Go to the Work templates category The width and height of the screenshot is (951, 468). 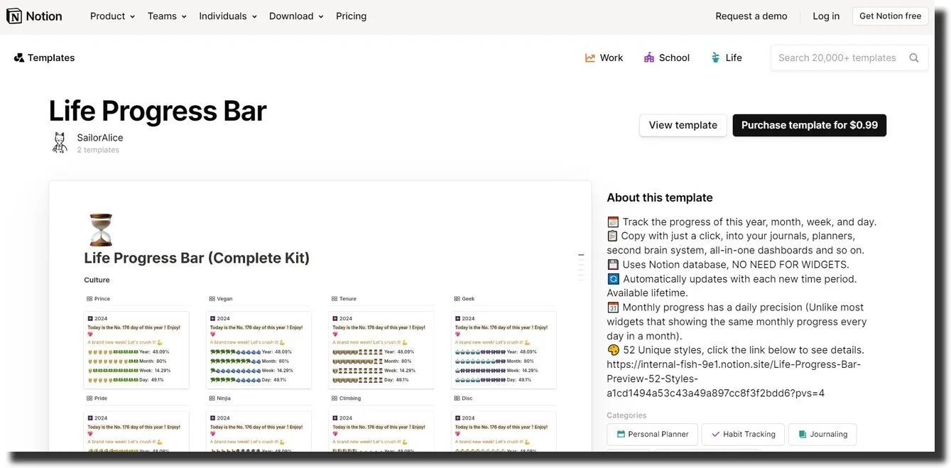(x=604, y=58)
